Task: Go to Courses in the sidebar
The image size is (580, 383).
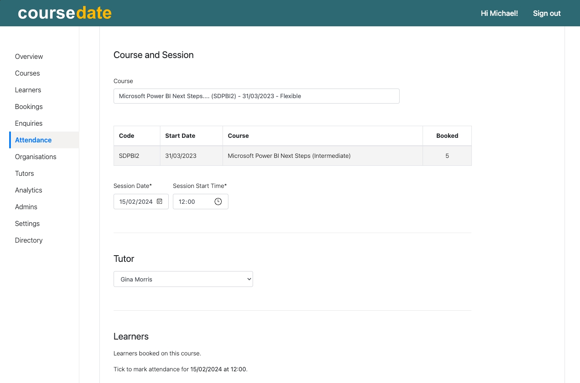Action: point(28,73)
